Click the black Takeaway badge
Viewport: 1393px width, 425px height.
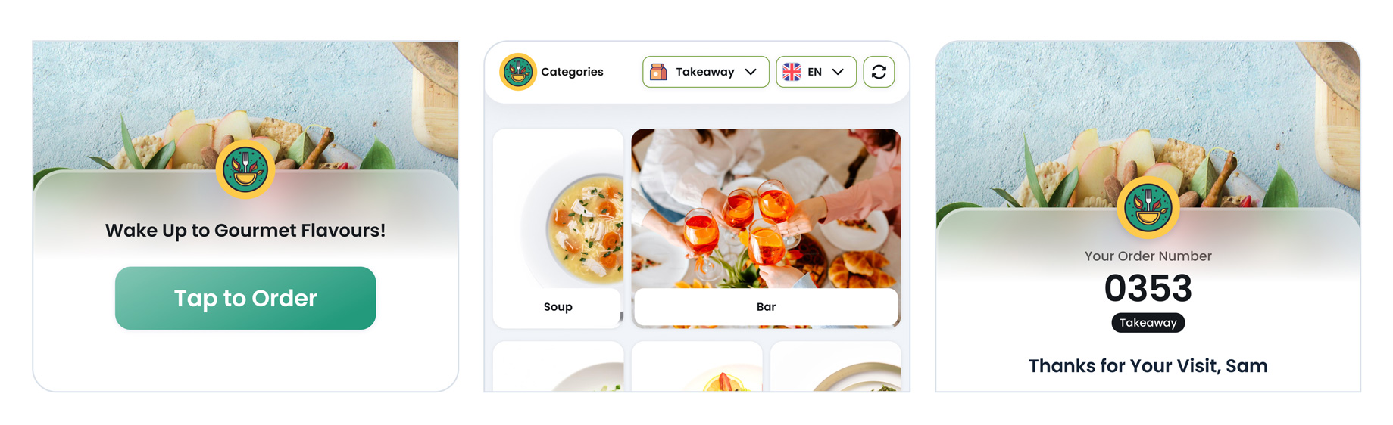point(1148,323)
